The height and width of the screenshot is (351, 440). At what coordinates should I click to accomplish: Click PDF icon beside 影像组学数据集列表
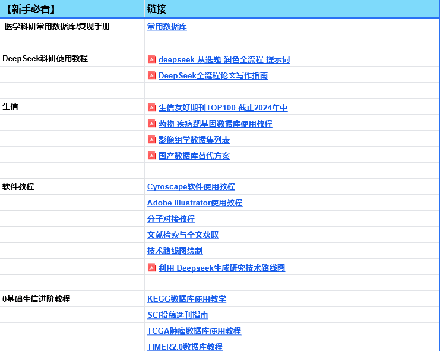coord(152,139)
